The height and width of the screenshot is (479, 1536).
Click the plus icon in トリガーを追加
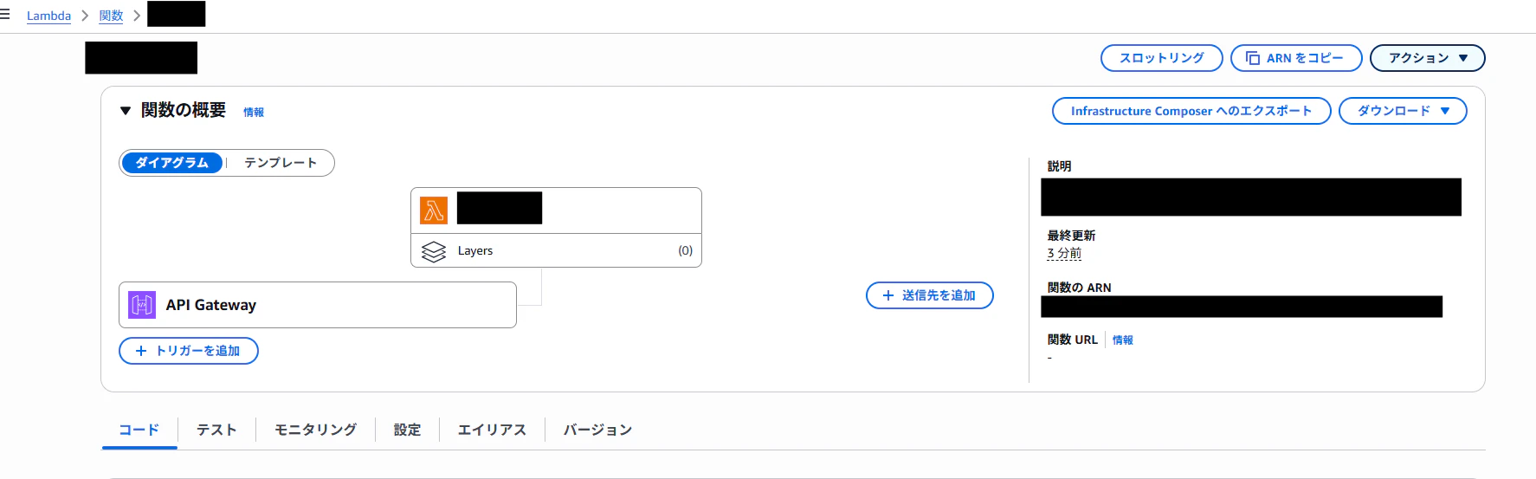141,351
